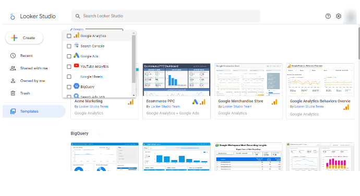The height and width of the screenshot is (196, 360).
Task: Open Ecommerce PPC Dashboard thumbnail
Action: click(176, 80)
